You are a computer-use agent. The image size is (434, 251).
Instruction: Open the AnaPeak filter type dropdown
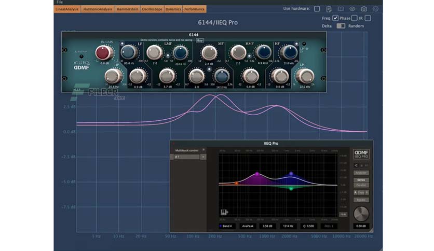click(x=248, y=226)
